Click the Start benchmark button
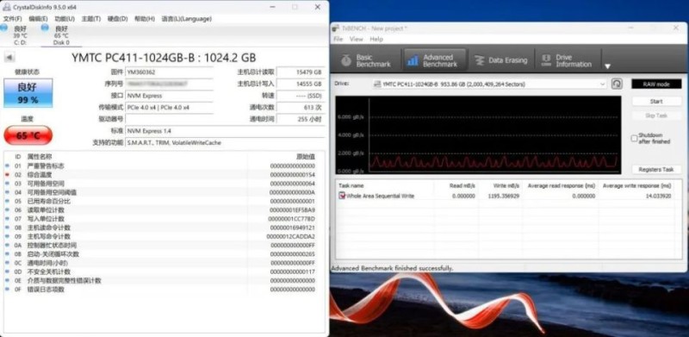 [656, 101]
